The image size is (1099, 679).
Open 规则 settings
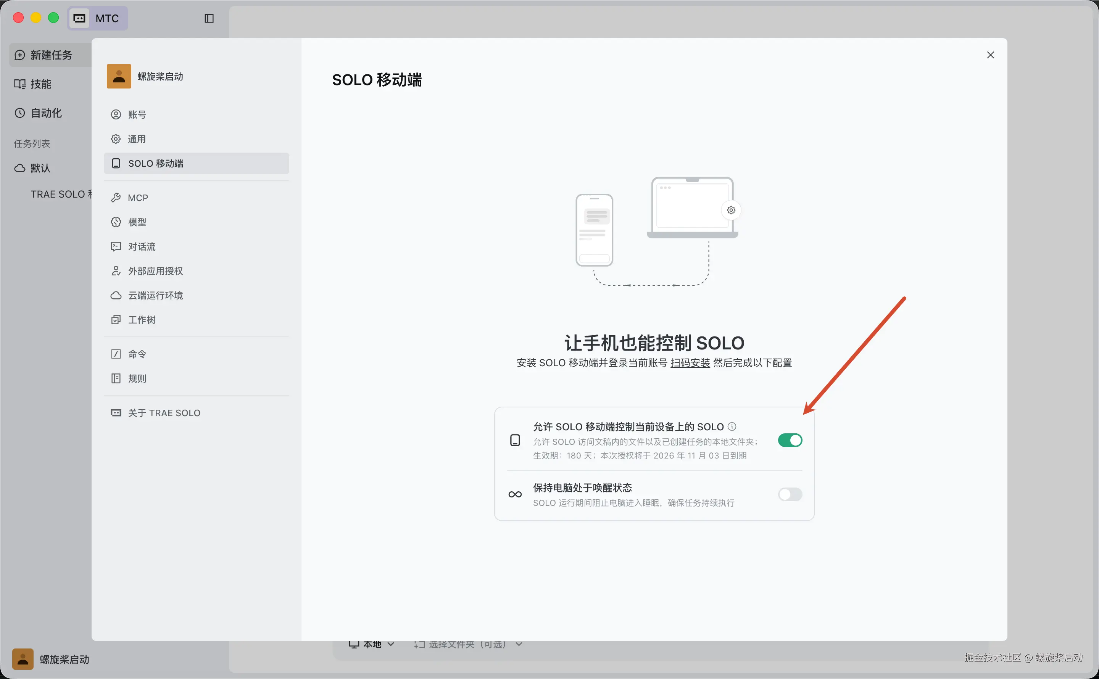click(196, 378)
